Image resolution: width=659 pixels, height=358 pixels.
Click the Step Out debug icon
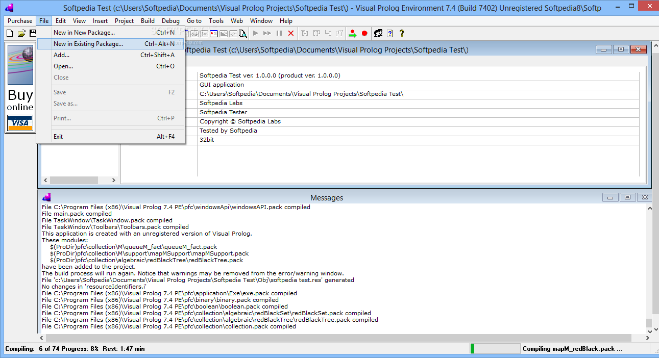(x=339, y=33)
